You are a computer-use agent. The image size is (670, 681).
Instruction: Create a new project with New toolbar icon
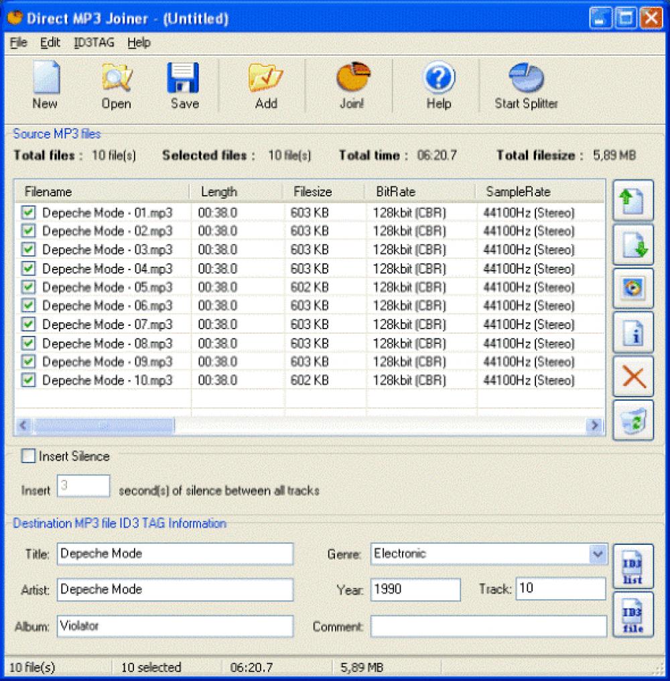pyautogui.click(x=44, y=83)
